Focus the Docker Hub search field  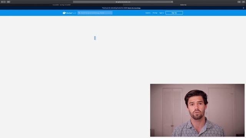95,13
